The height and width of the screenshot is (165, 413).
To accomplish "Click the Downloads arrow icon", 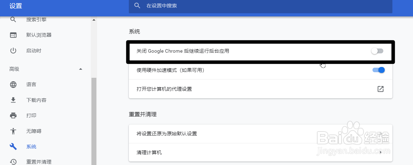I will (13, 100).
